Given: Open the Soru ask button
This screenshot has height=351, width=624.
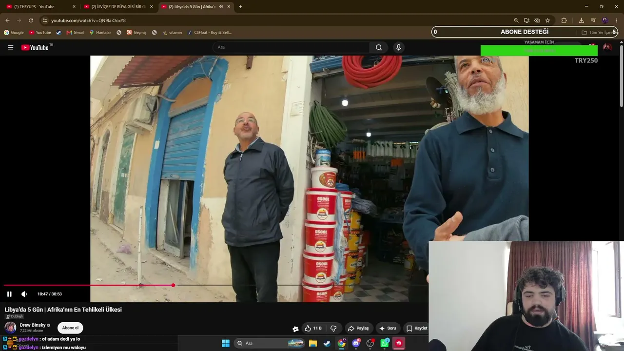Looking at the screenshot, I should coord(388,328).
